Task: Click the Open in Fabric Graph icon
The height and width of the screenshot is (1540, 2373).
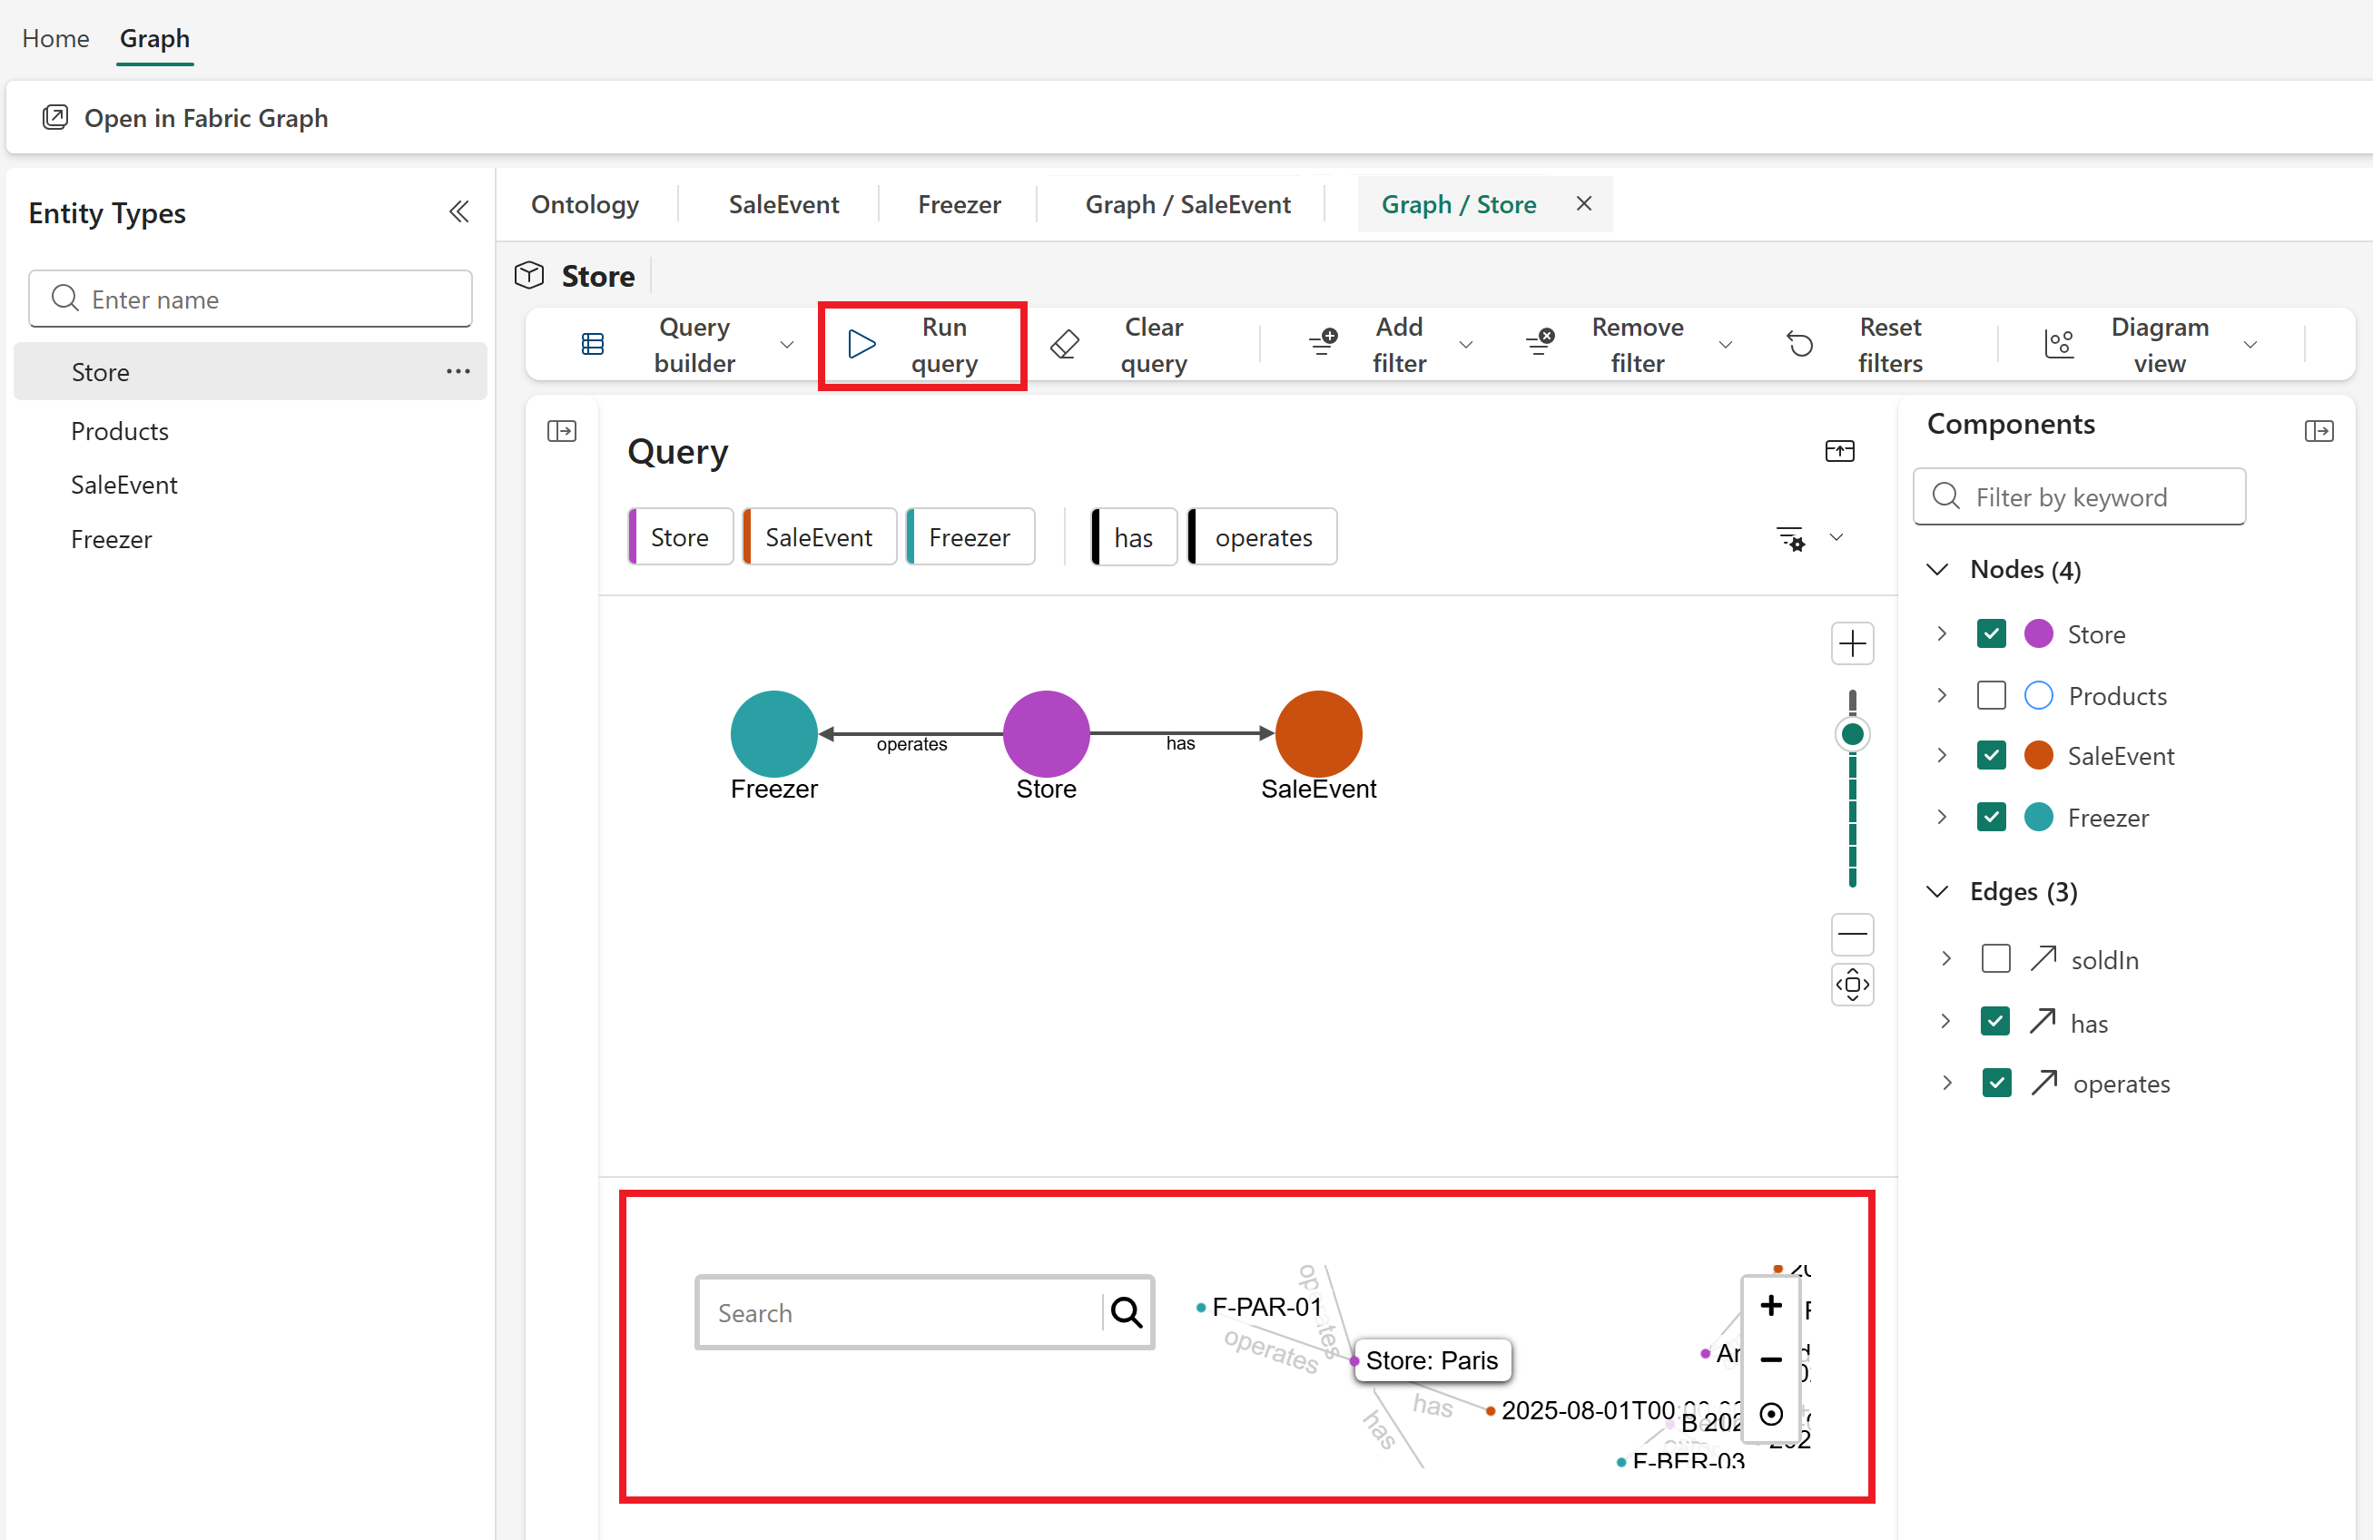Action: (56, 118)
